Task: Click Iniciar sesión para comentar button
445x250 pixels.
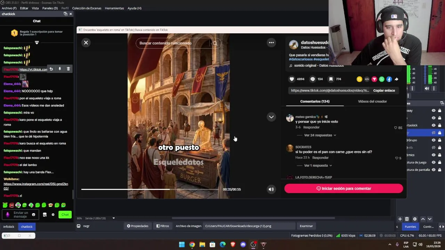Action: (343, 189)
